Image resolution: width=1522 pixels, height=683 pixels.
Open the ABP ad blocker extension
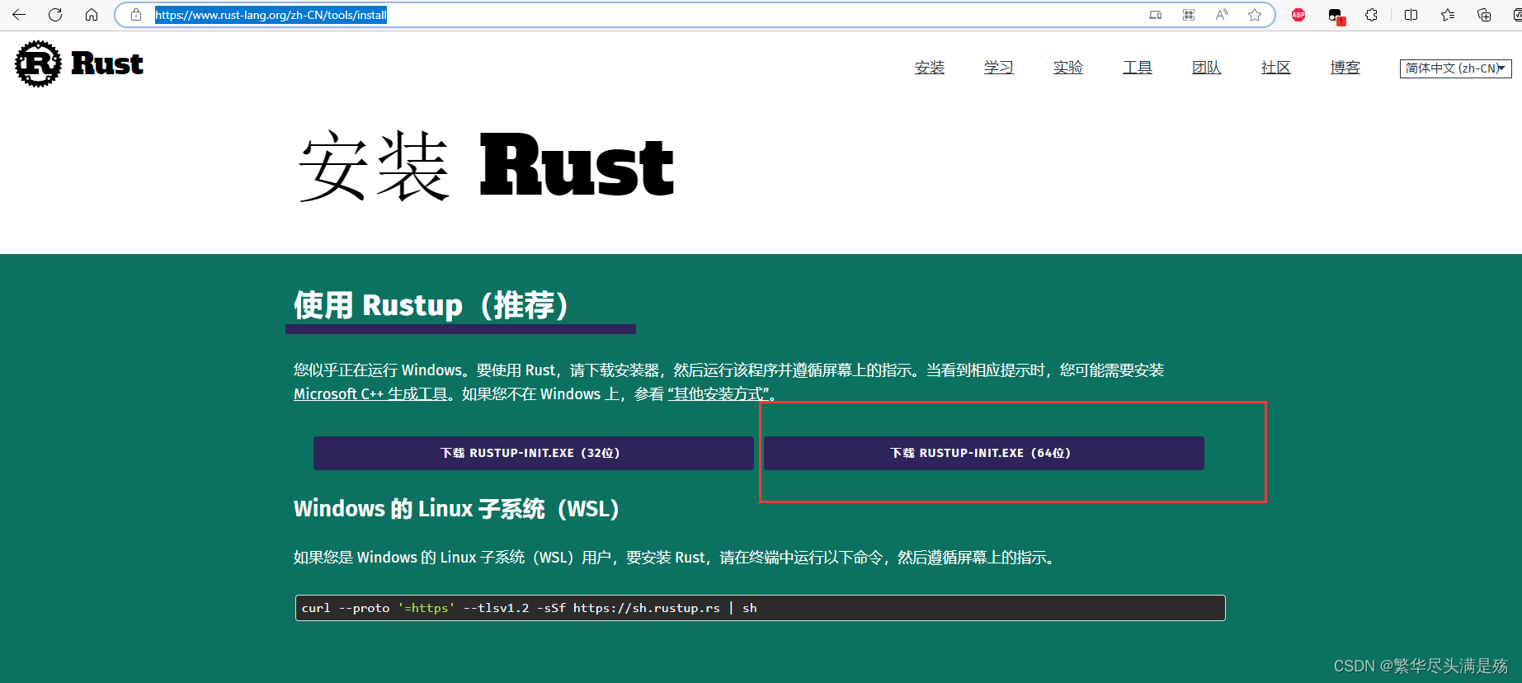(1298, 15)
